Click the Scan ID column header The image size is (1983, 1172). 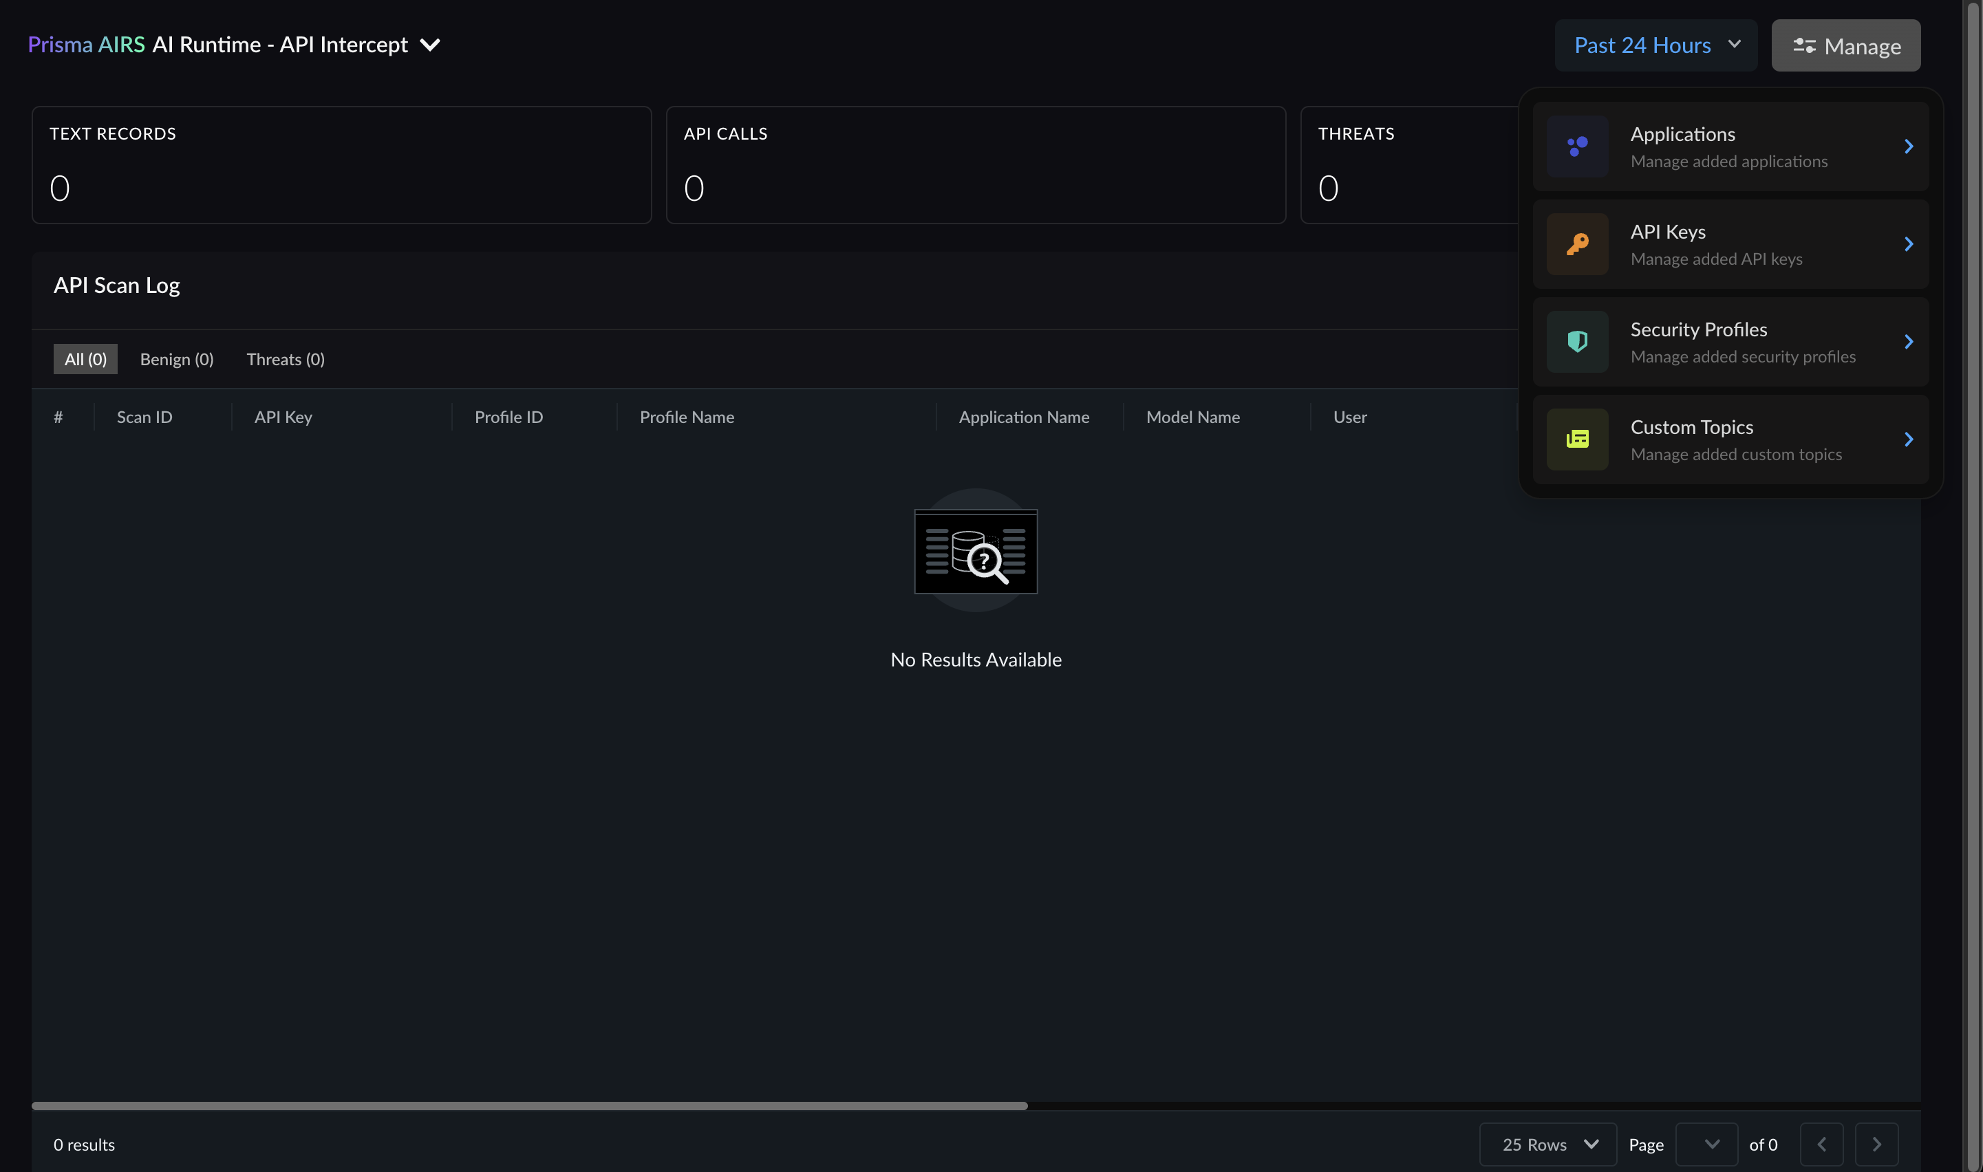[x=144, y=417]
